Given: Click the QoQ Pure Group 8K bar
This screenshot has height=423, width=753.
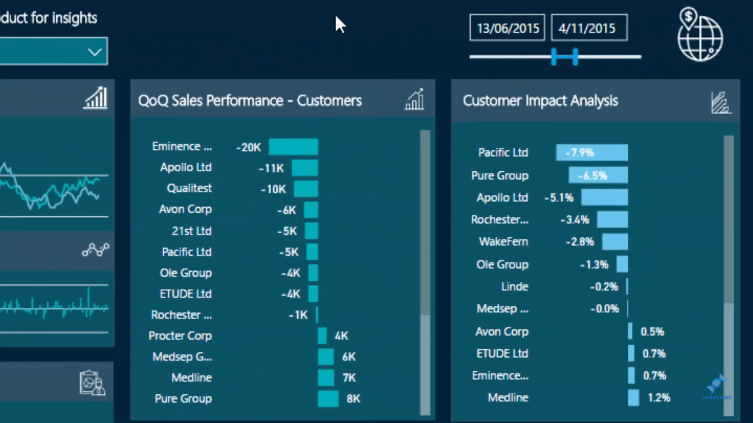Looking at the screenshot, I should point(328,399).
